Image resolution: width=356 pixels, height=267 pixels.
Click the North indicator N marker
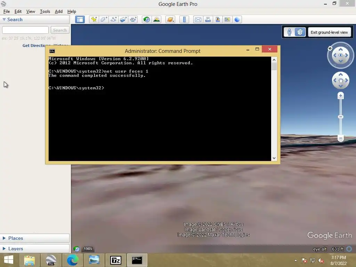pyautogui.click(x=330, y=48)
